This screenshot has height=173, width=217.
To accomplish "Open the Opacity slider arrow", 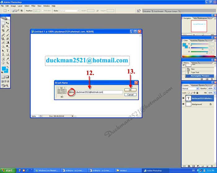I will [215, 88].
